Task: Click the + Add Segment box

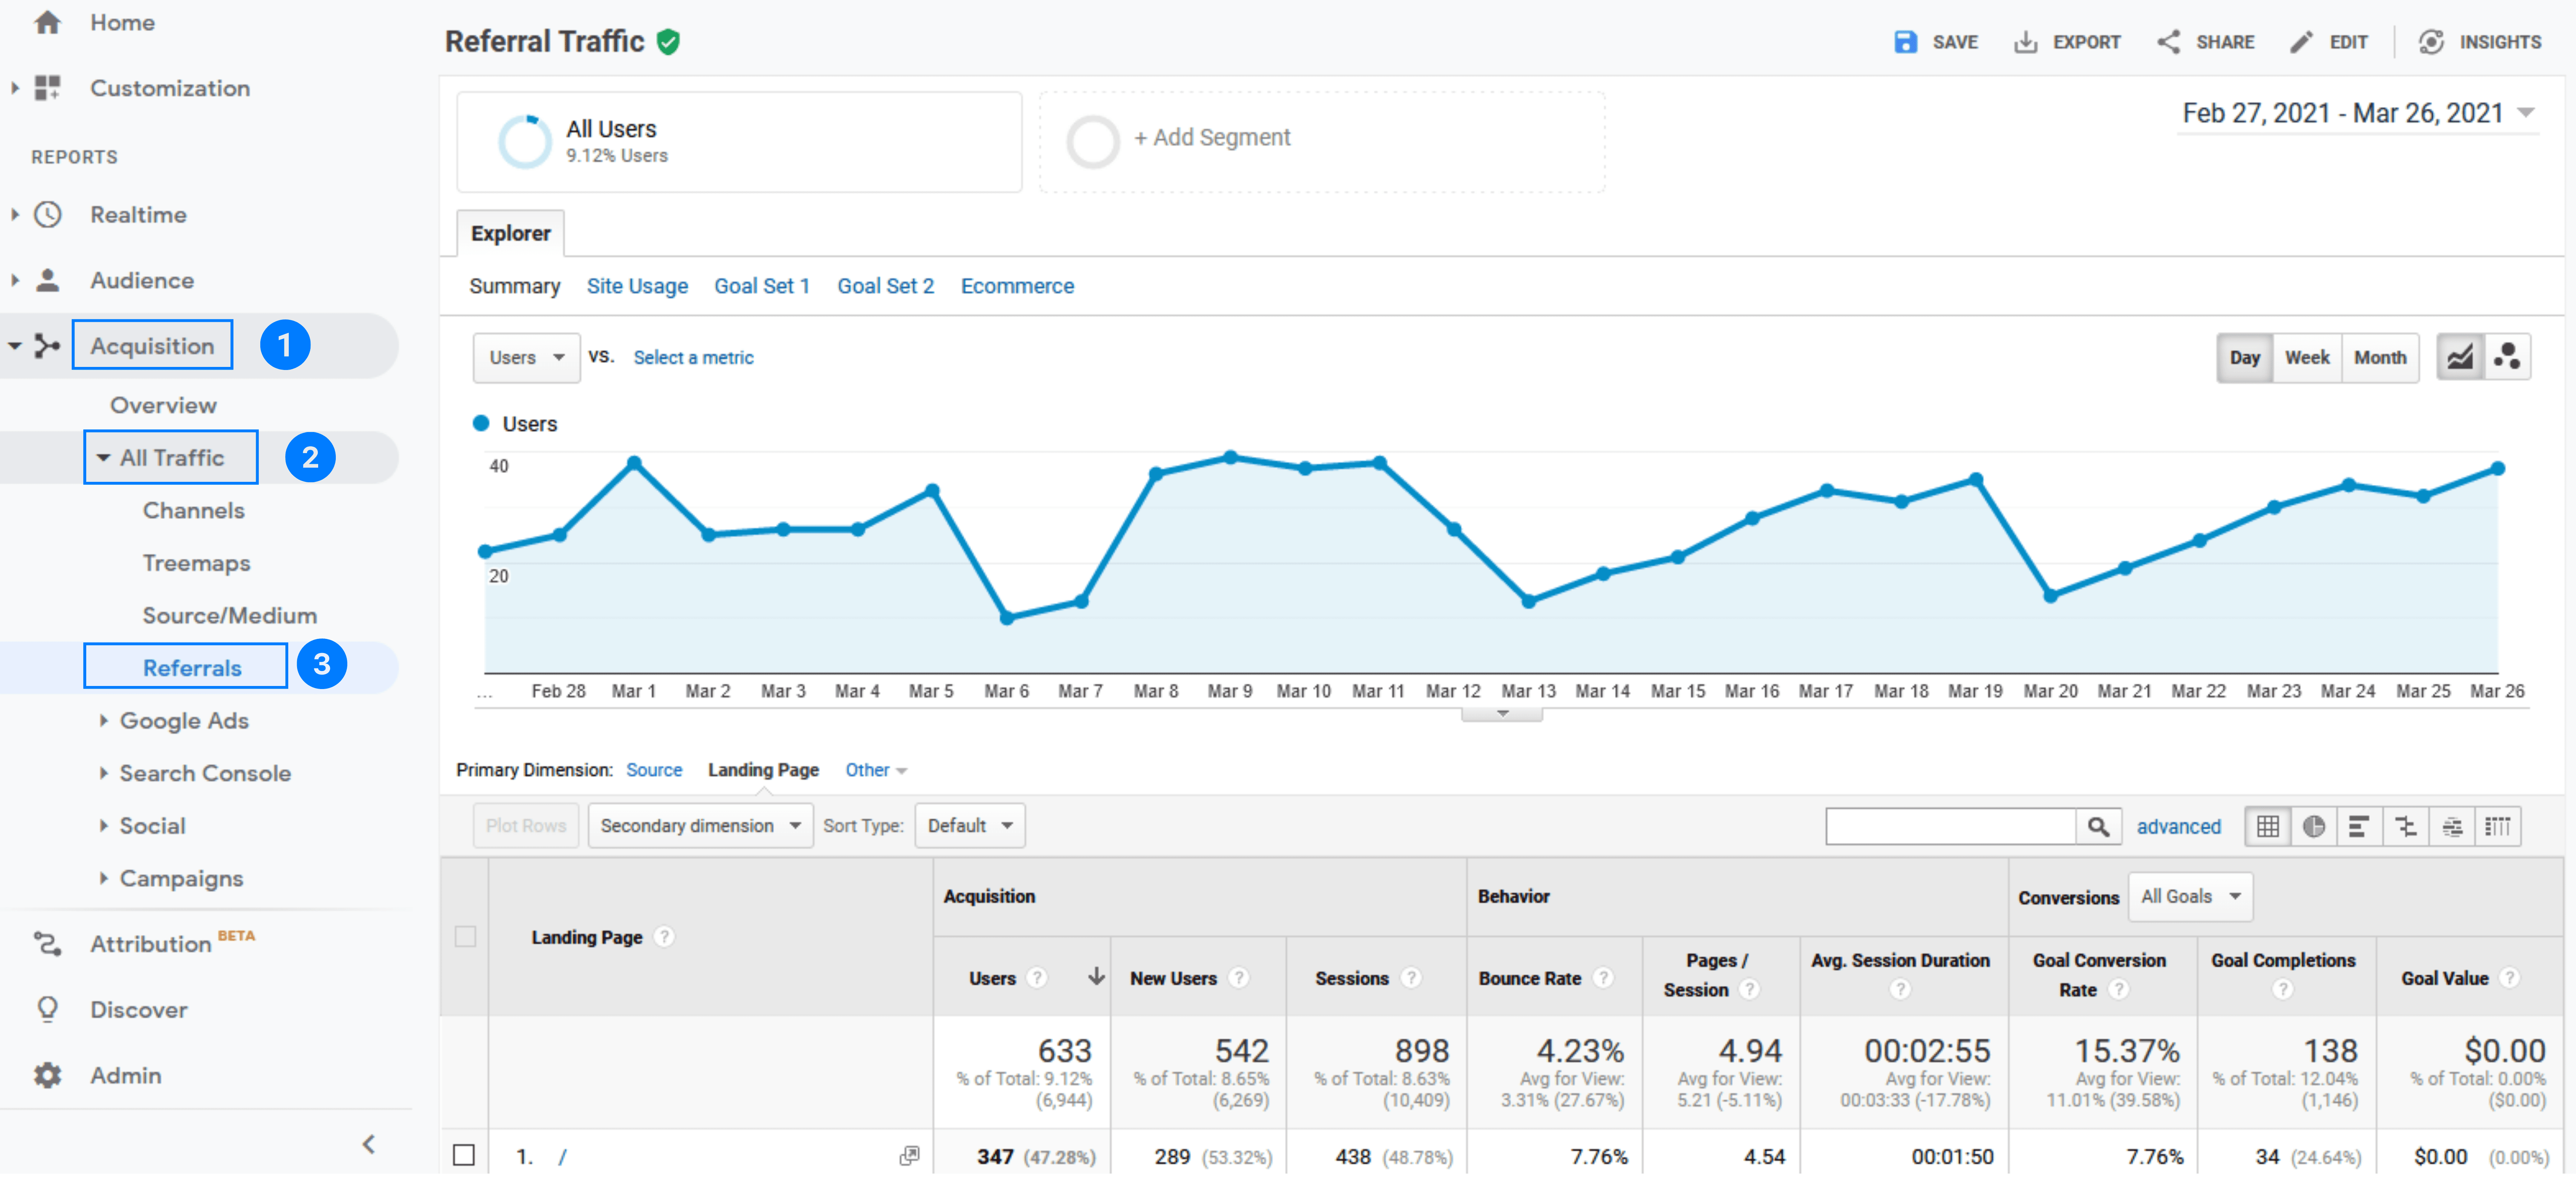Action: click(1322, 142)
